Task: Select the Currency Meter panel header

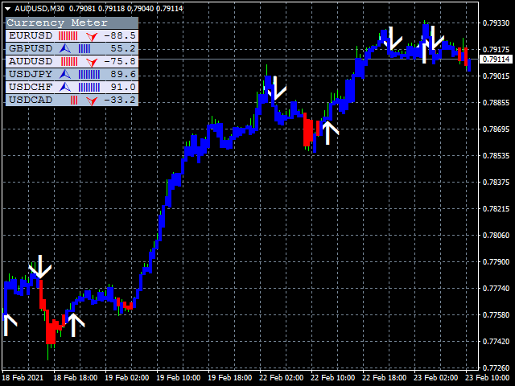Action: point(72,23)
